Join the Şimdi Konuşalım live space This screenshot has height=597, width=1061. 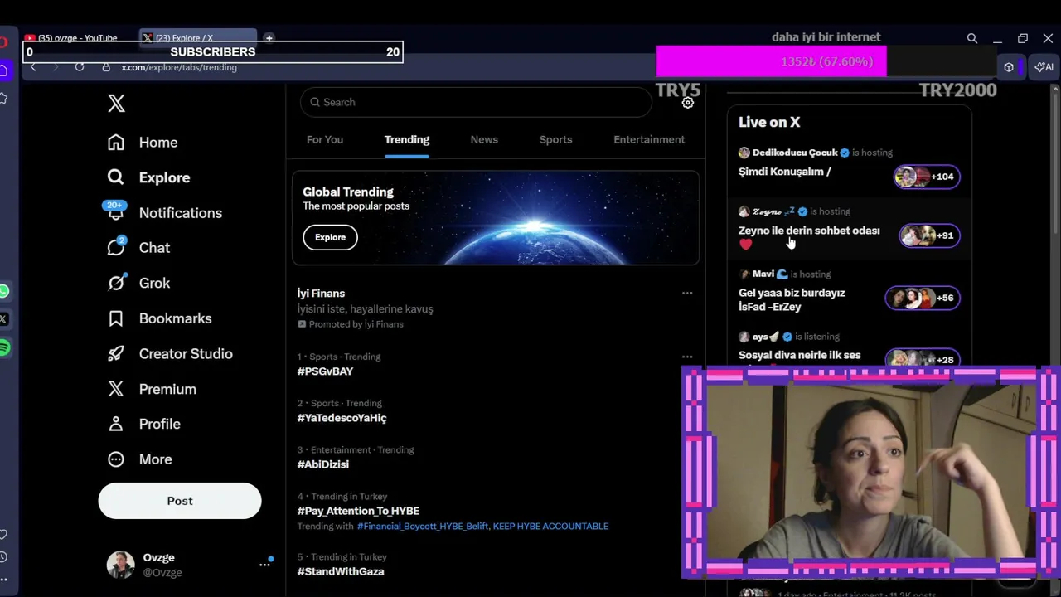pyautogui.click(x=784, y=172)
